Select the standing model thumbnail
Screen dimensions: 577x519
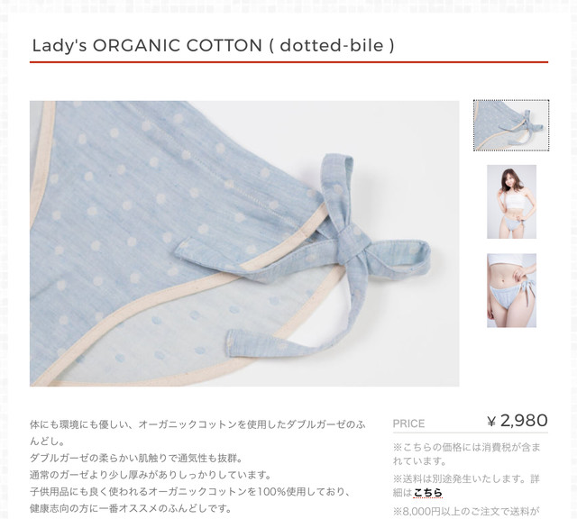coord(511,202)
